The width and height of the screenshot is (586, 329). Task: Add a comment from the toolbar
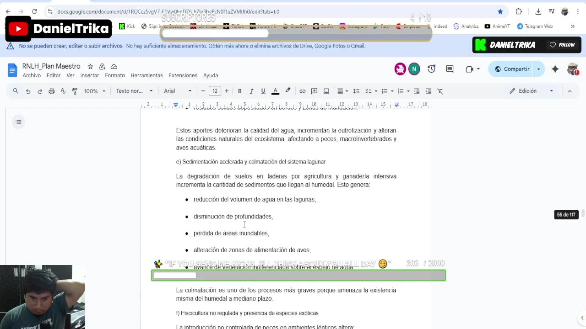(x=315, y=91)
